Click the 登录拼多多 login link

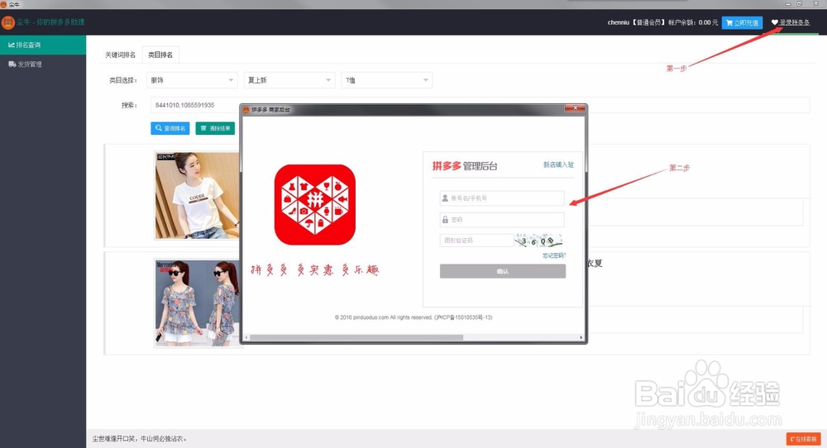point(791,22)
